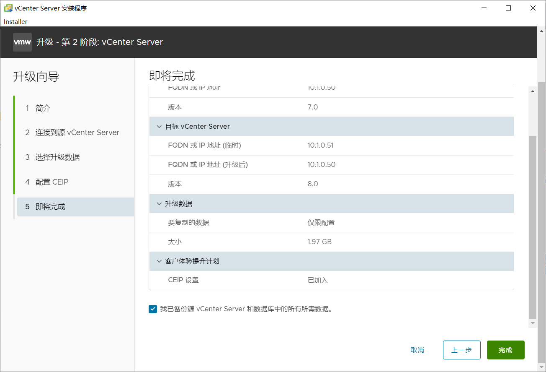Uncheck the backup confirmation checkbox
The image size is (546, 372).
153,309
